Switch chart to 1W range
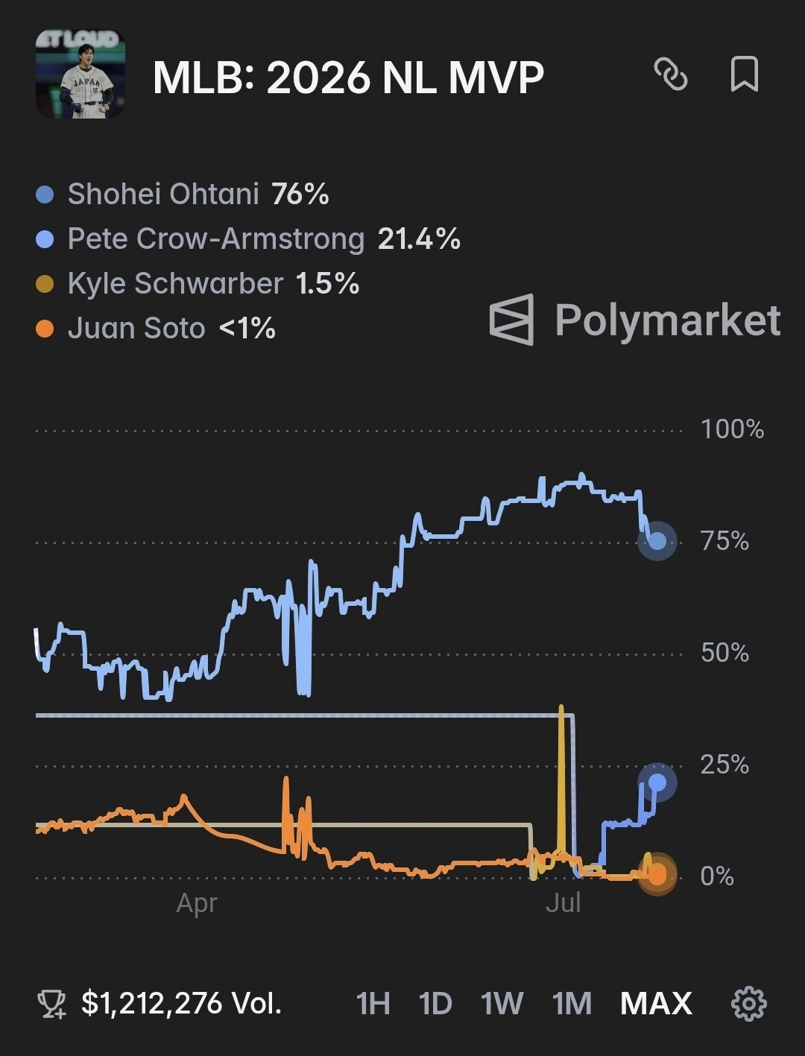The image size is (805, 1056). point(502,1003)
